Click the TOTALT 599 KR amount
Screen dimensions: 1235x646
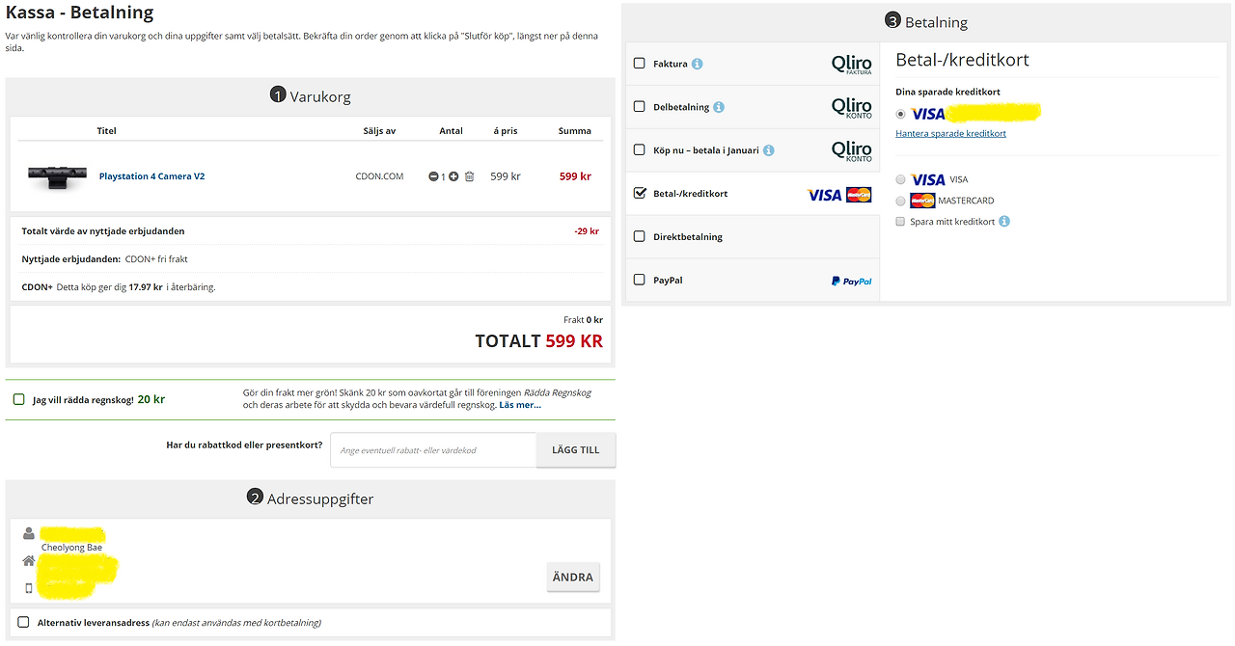[x=539, y=341]
